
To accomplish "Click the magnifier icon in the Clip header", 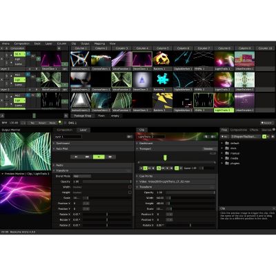I will pyautogui.click(x=206, y=137).
